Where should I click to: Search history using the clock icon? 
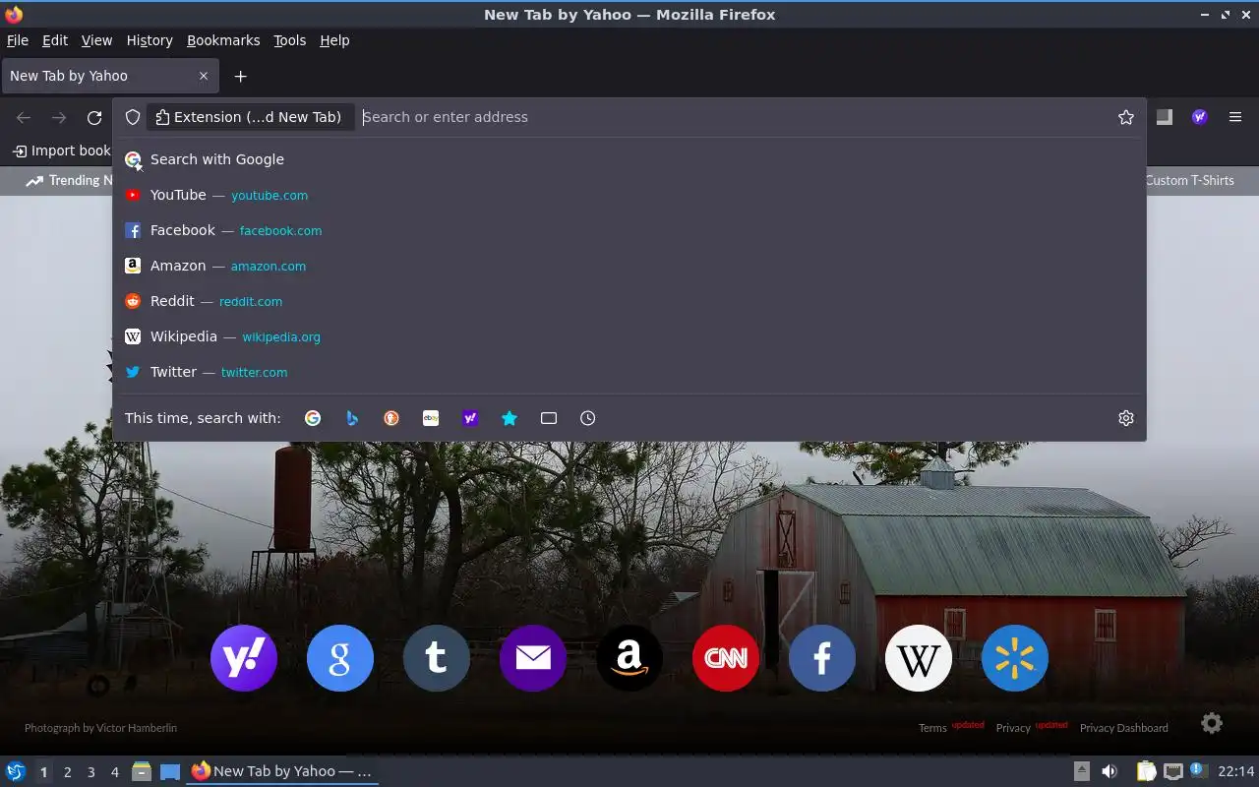tap(588, 418)
